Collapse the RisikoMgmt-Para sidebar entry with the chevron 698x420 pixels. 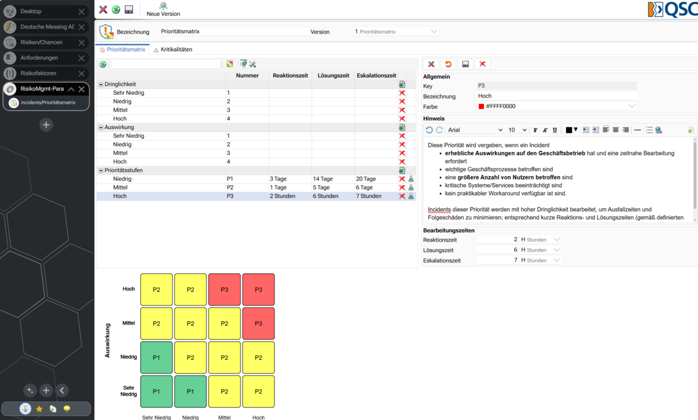(x=71, y=89)
